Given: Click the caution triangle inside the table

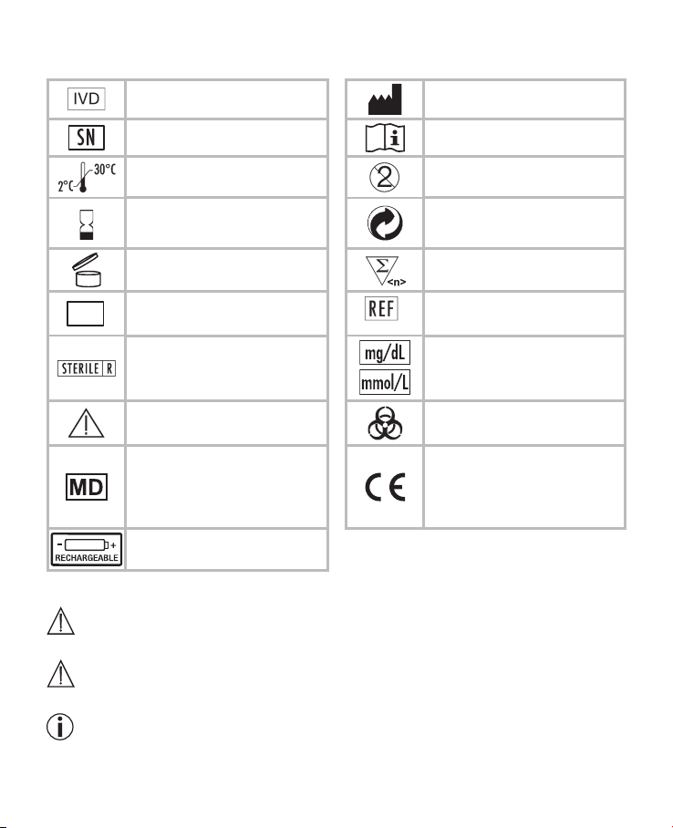Looking at the screenshot, I should [x=86, y=423].
